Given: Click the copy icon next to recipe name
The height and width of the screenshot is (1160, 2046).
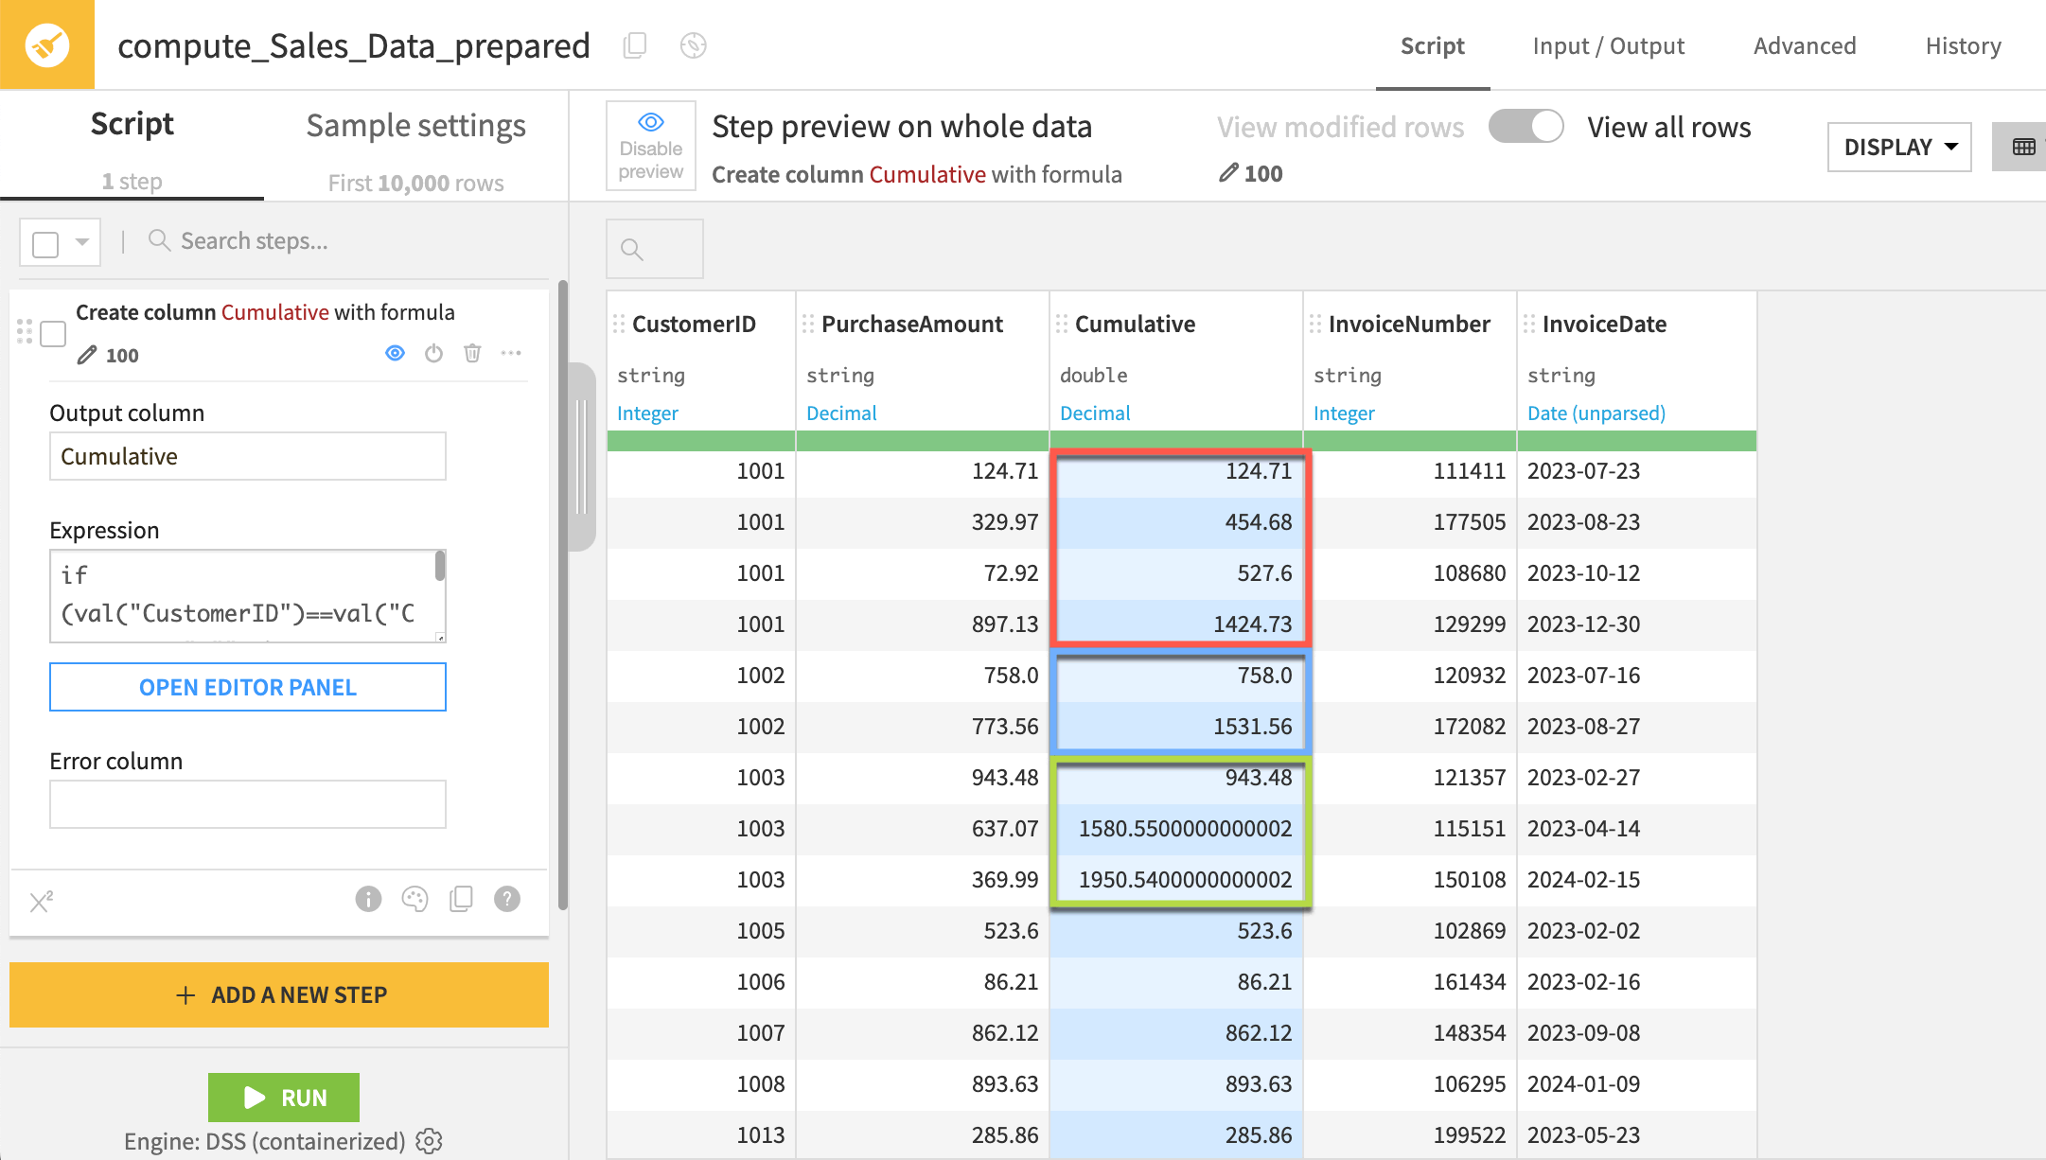Looking at the screenshot, I should coord(635,45).
